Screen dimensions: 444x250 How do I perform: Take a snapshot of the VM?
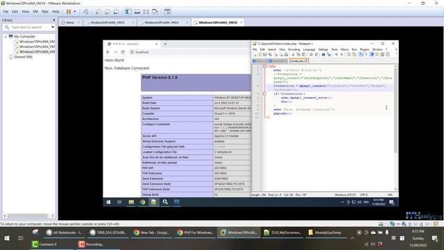(99, 12)
